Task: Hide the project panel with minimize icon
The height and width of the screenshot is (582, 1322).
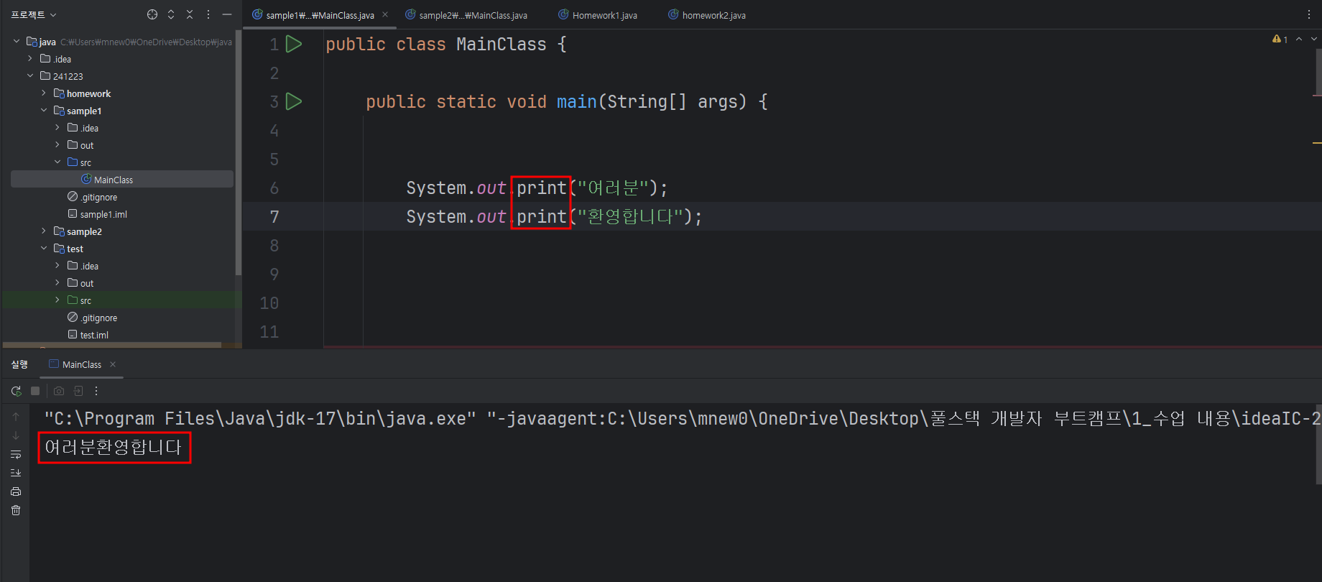Action: click(x=227, y=14)
